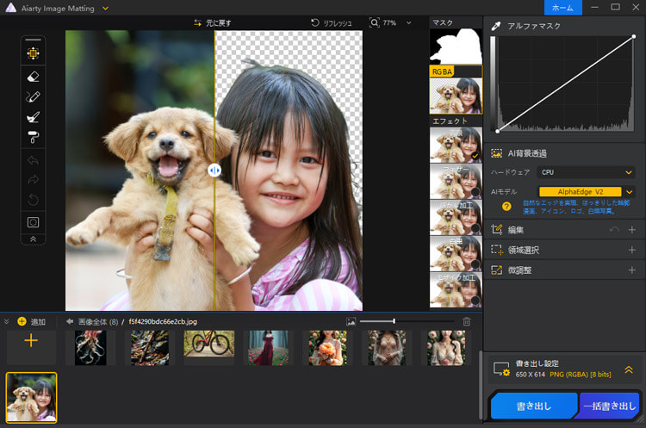
Task: Expand the 微調整 section with plus
Action: pyautogui.click(x=632, y=270)
